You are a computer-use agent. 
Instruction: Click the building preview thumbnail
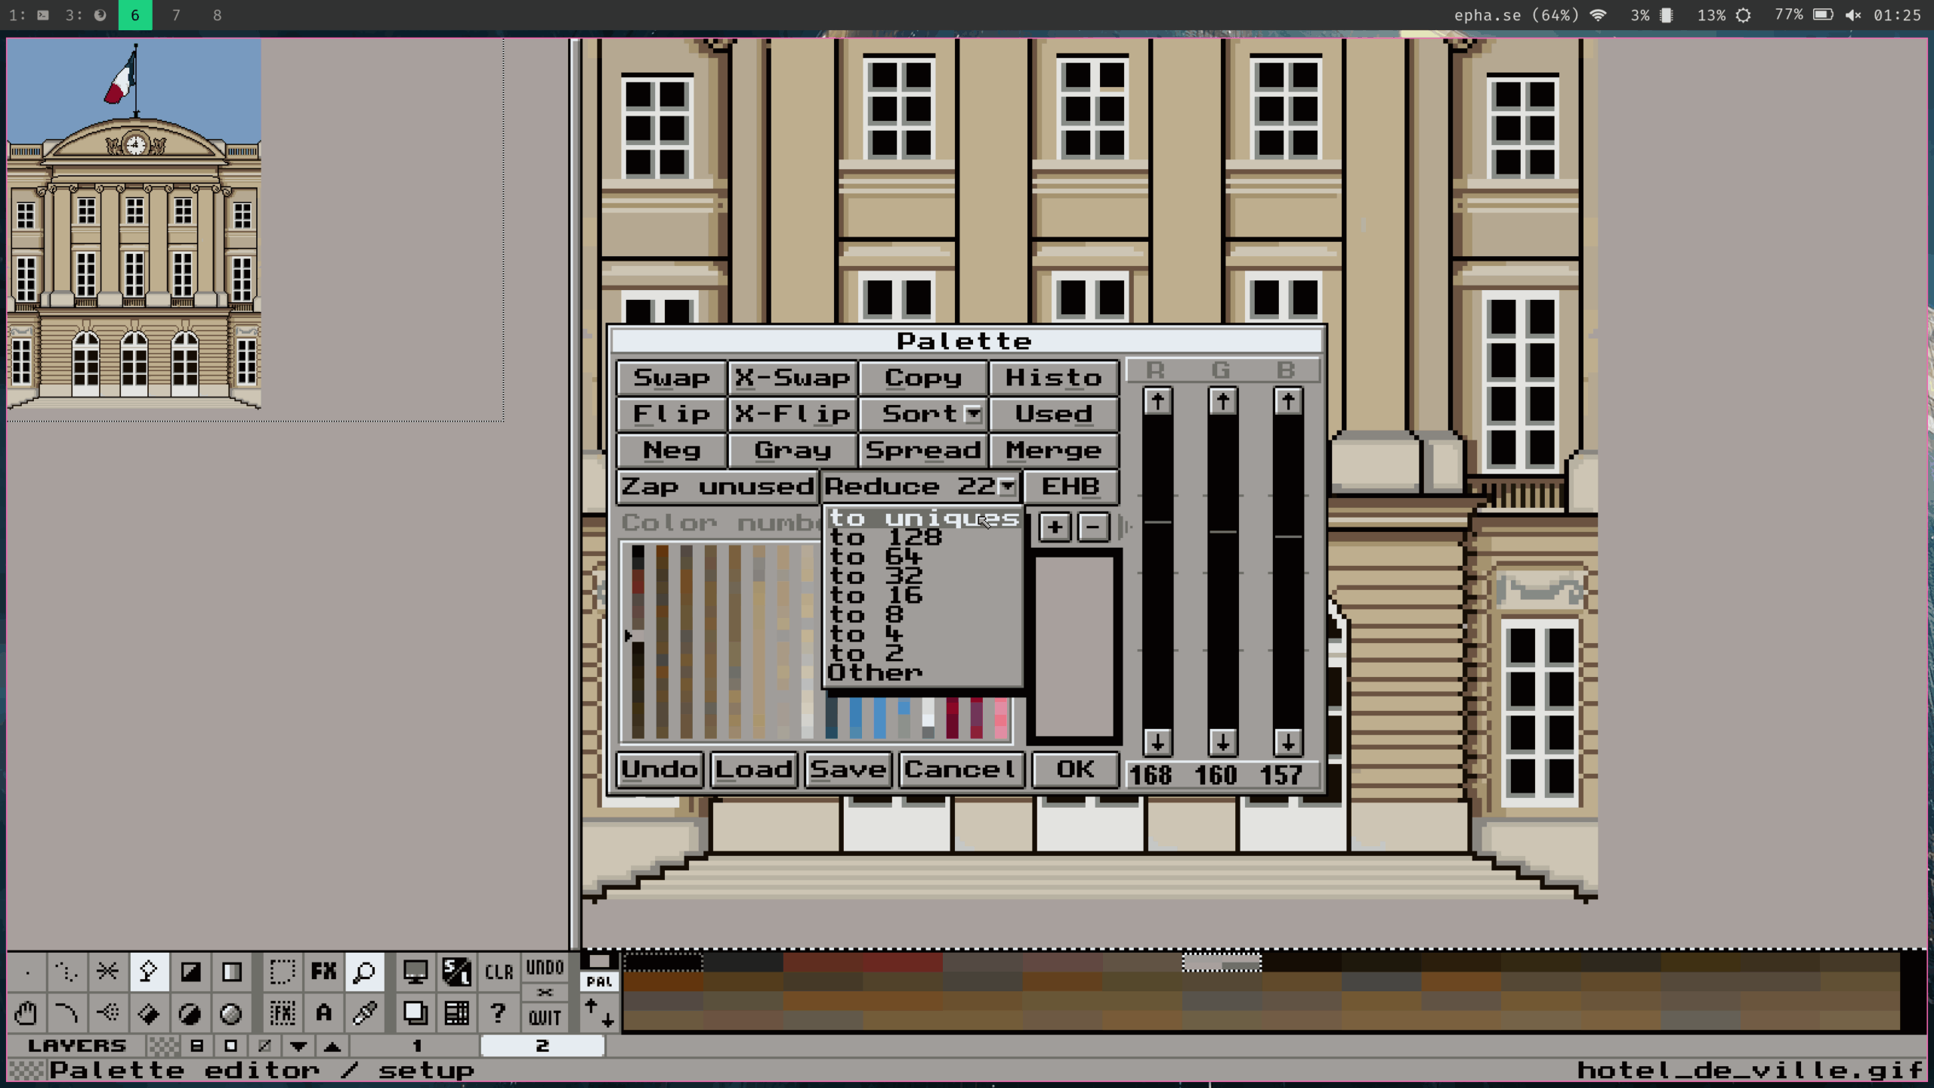click(134, 224)
